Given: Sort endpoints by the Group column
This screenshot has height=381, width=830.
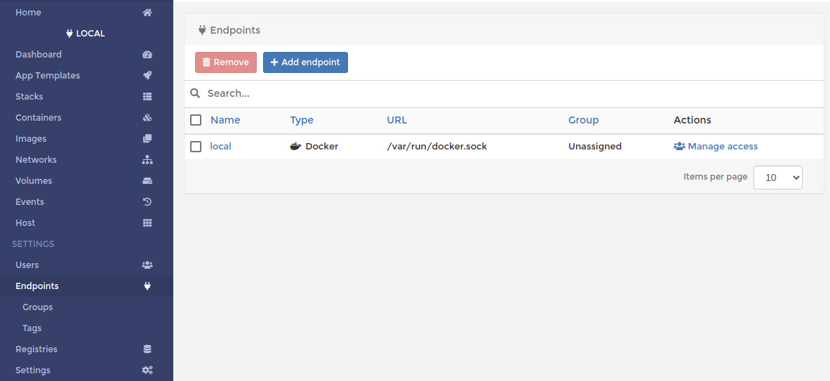Looking at the screenshot, I should (x=583, y=120).
